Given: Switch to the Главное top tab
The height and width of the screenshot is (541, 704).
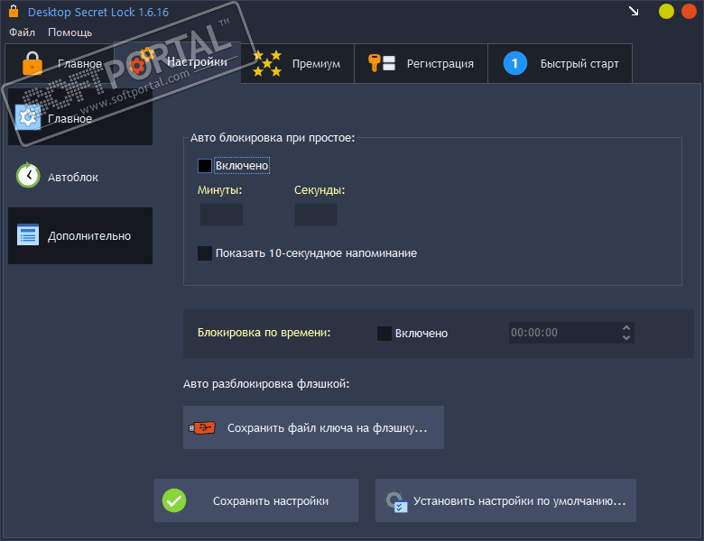Looking at the screenshot, I should [60, 63].
